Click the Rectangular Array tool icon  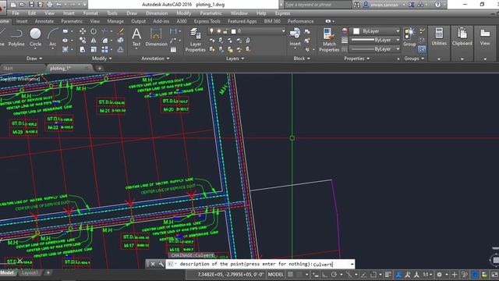(104, 49)
